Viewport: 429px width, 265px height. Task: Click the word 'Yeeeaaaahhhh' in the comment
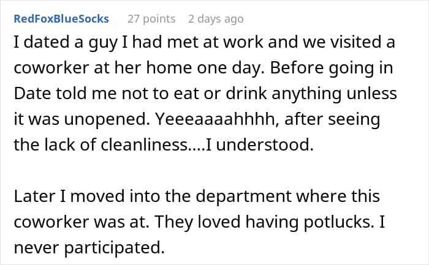point(214,119)
